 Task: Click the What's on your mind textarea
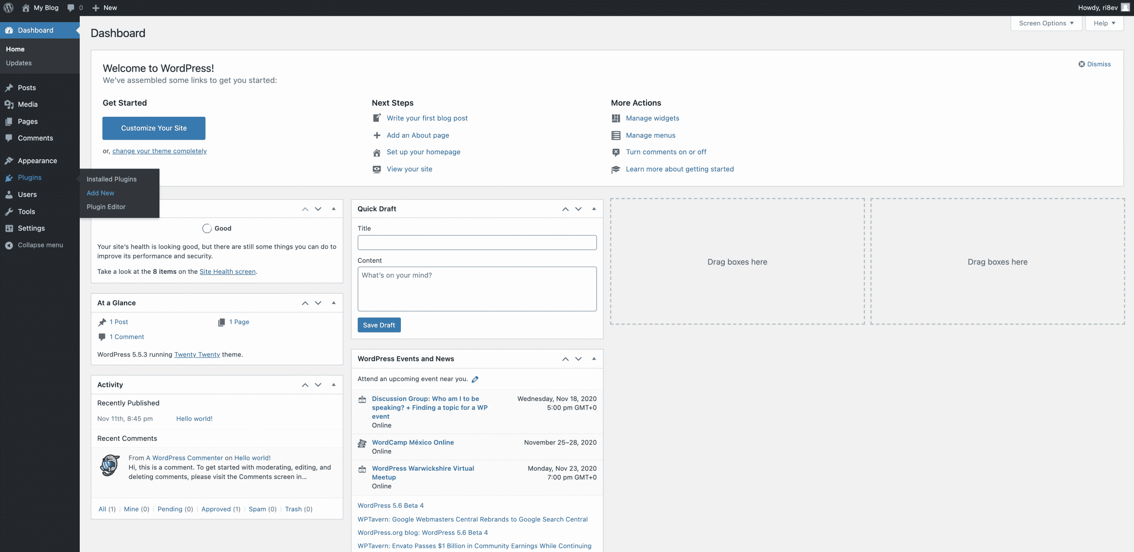[477, 289]
